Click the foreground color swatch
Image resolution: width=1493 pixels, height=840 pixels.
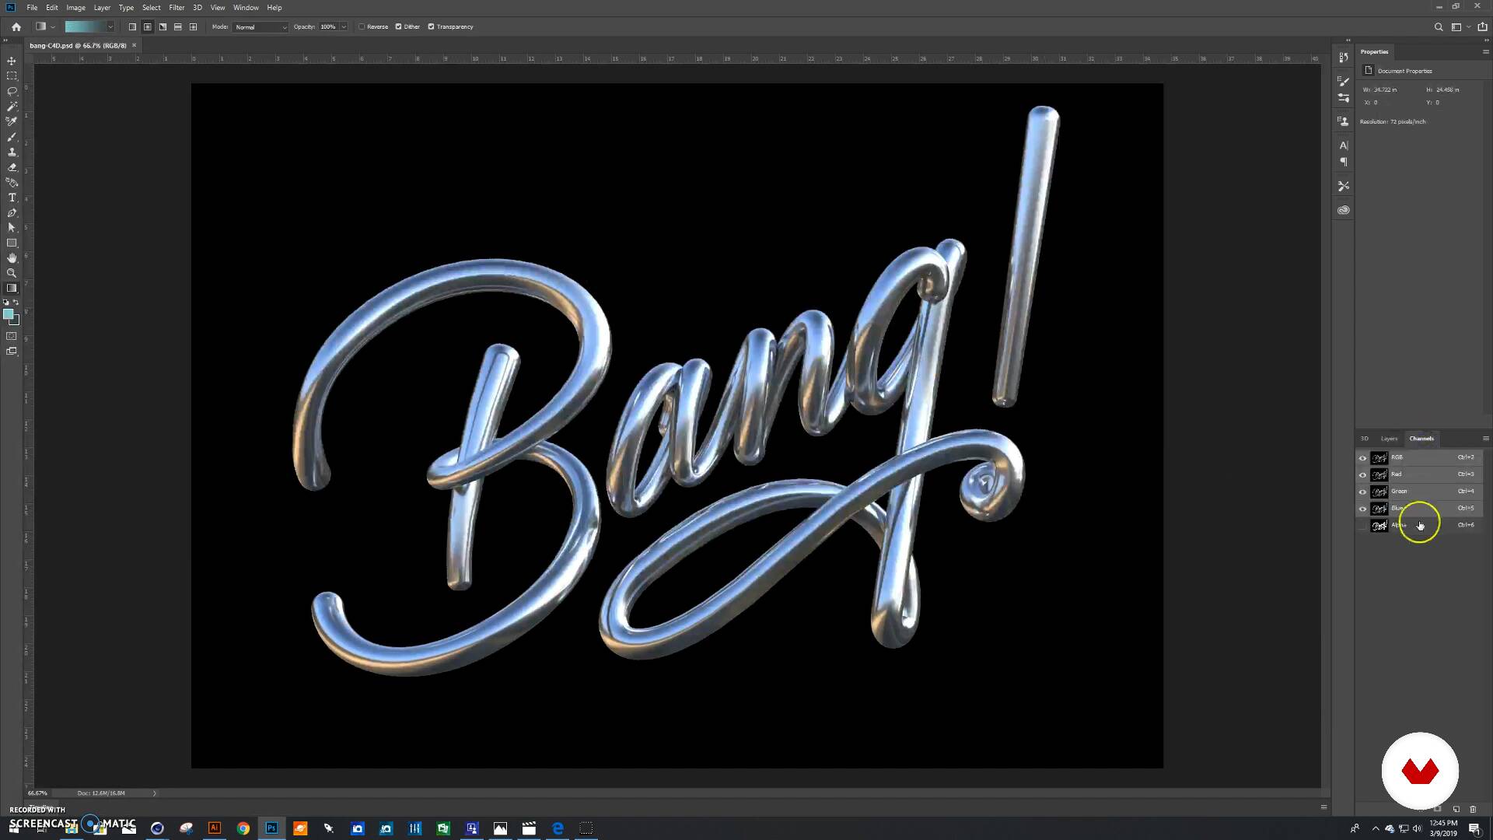[x=8, y=314]
